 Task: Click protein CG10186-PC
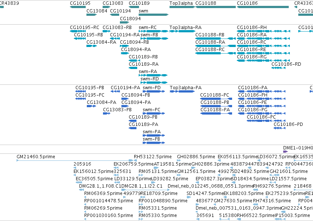(266, 121)
